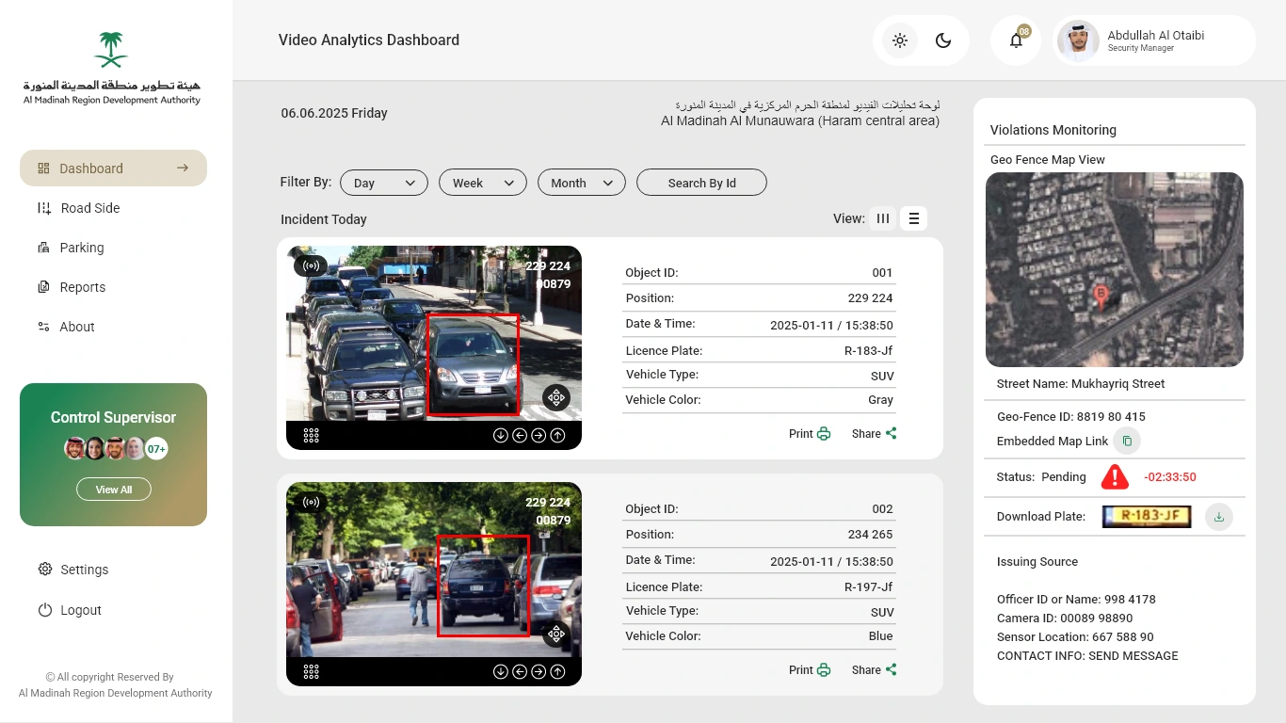Viewport: 1286px width, 723px height.
Task: Click the -02:33:50 countdown timer text
Action: coord(1170,477)
